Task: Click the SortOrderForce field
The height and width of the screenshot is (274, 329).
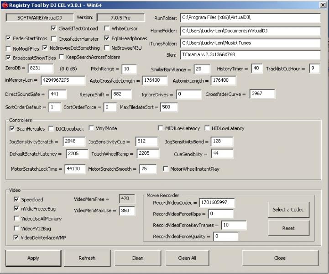Action: pyautogui.click(x=110, y=107)
